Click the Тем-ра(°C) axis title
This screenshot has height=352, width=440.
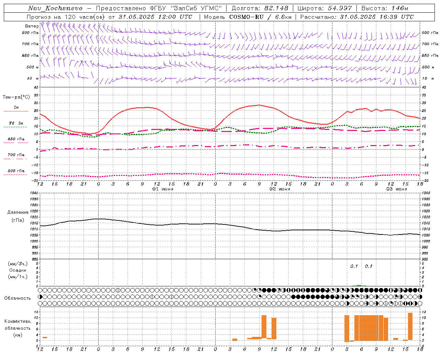16,97
